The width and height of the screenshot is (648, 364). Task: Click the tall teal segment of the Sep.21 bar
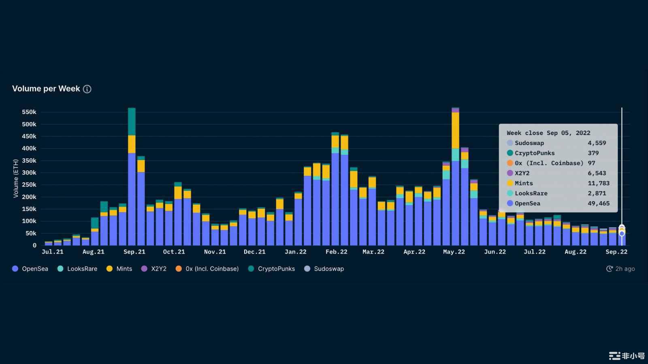tap(132, 121)
